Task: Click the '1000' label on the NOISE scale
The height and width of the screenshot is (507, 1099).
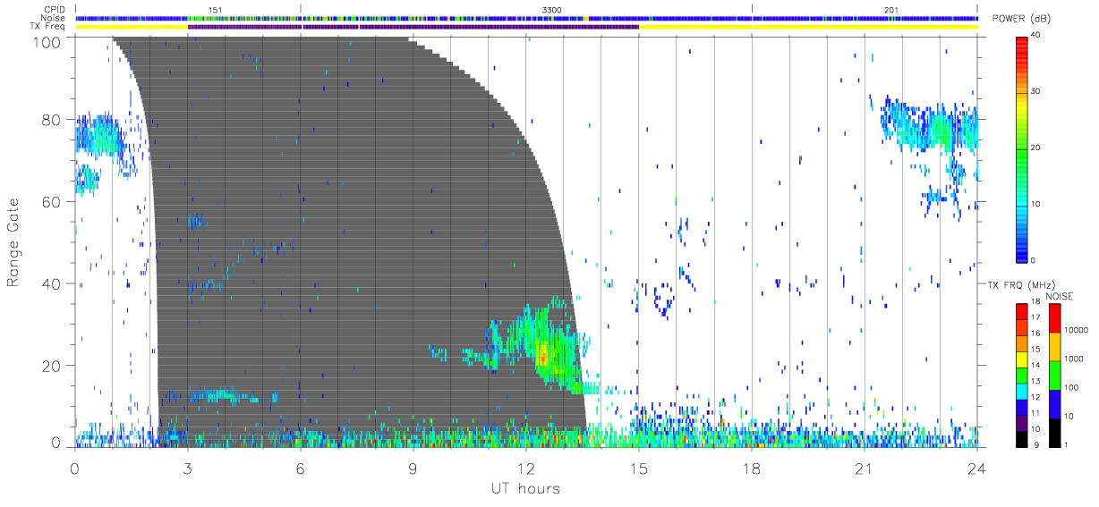Action: [x=1076, y=357]
